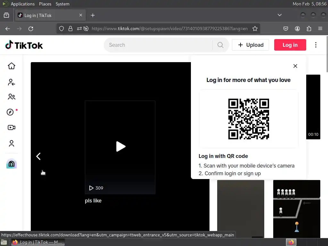Screen dimensions: 328x246
Task: Click the search magnifier icon
Action: click(220, 45)
